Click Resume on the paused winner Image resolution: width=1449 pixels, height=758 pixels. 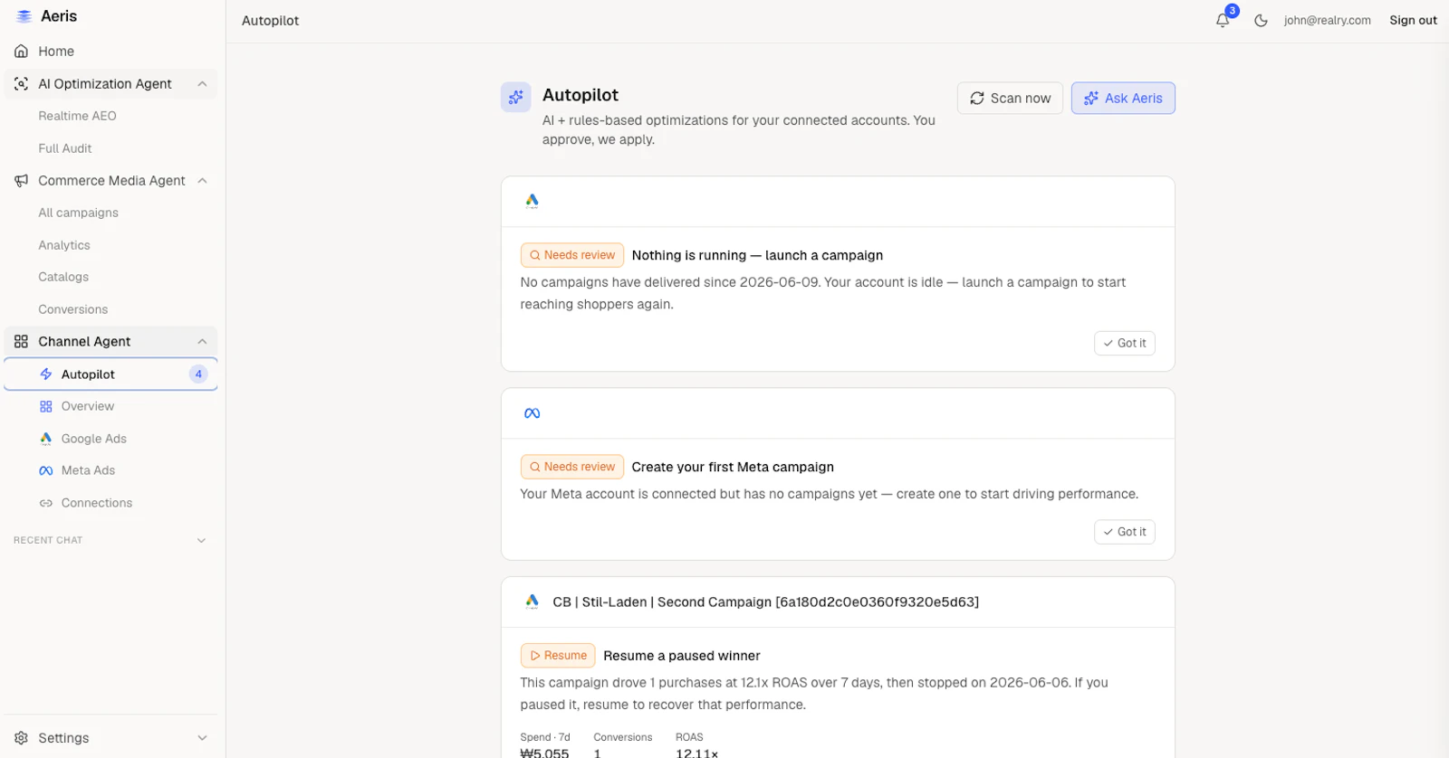point(558,655)
